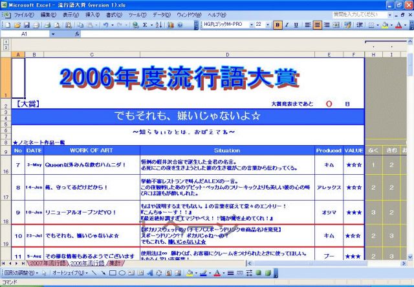Image resolution: width=414 pixels, height=287 pixels.
Task: Toggle Italic formatting button
Action: click(x=288, y=25)
